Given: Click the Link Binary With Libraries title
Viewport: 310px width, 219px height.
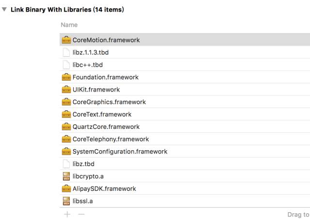Looking at the screenshot, I should (67, 10).
